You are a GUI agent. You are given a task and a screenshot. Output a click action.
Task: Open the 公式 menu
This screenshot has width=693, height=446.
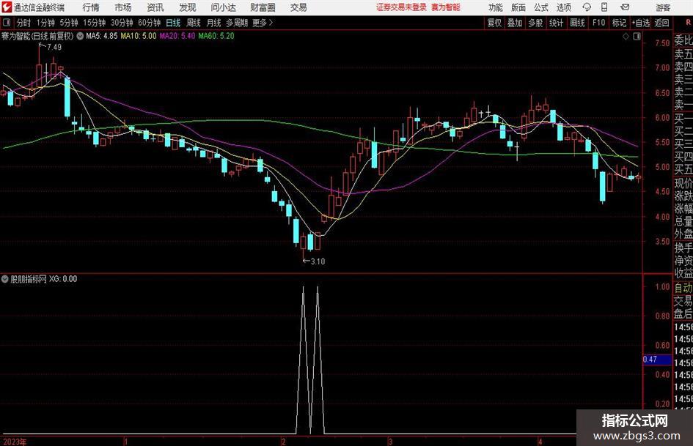541,7
